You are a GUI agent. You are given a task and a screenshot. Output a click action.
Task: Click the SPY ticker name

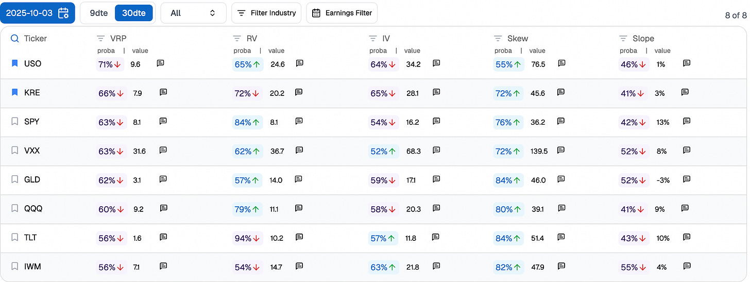click(32, 122)
